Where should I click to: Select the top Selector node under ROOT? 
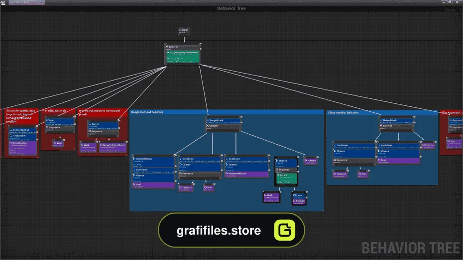[183, 47]
